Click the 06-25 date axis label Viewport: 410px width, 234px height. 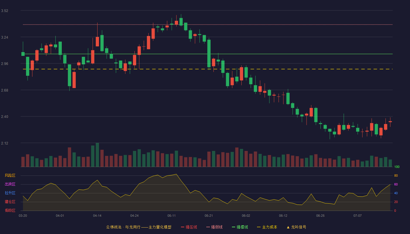pos(320,216)
